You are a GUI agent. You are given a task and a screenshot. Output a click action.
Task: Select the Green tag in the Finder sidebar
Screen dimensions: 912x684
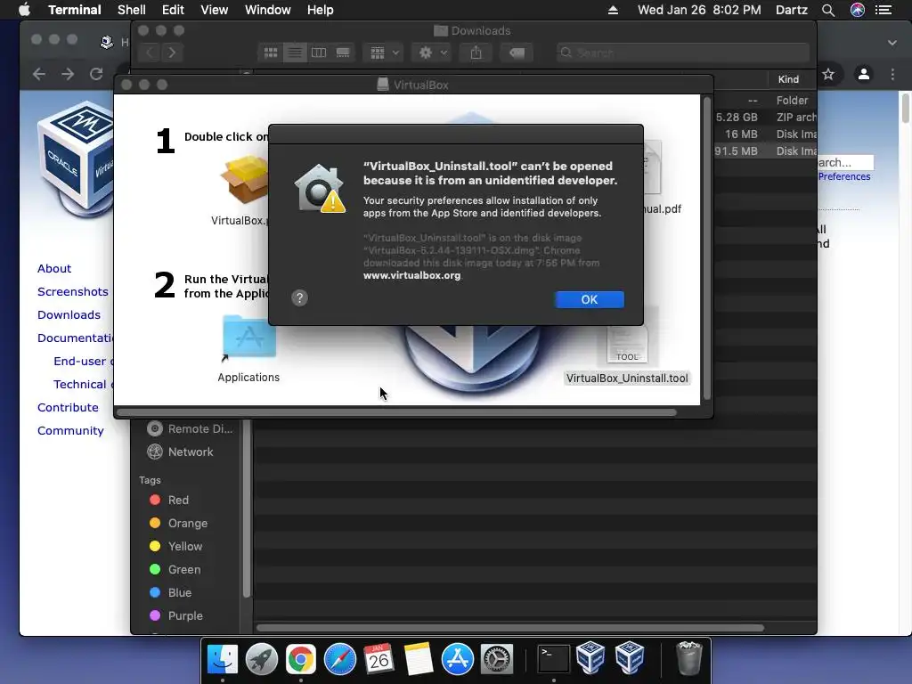[x=175, y=569]
